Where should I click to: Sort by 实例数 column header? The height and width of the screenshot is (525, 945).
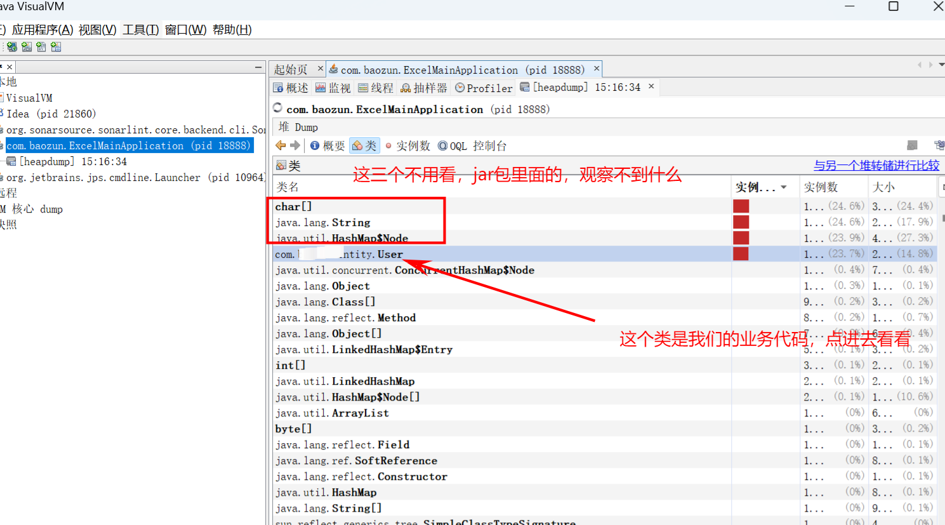coord(834,187)
